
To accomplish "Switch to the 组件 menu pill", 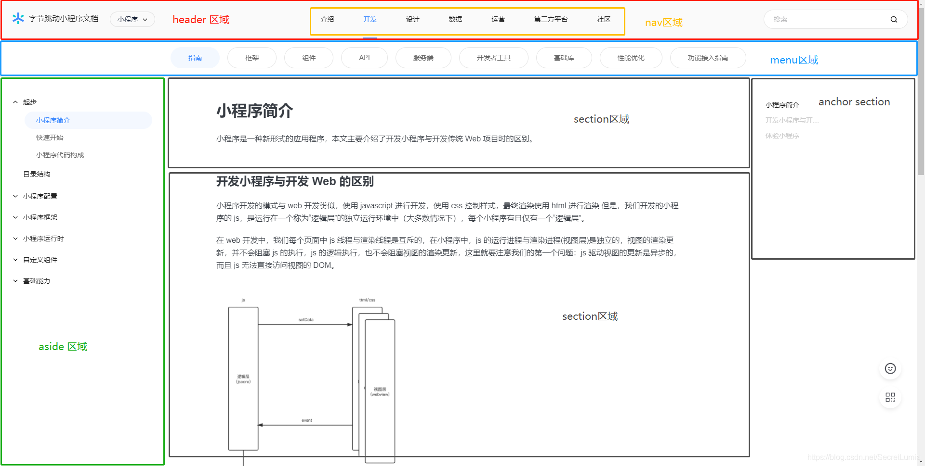I will [x=309, y=58].
